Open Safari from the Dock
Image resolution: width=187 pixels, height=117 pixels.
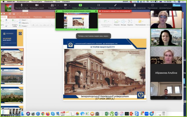point(38,114)
